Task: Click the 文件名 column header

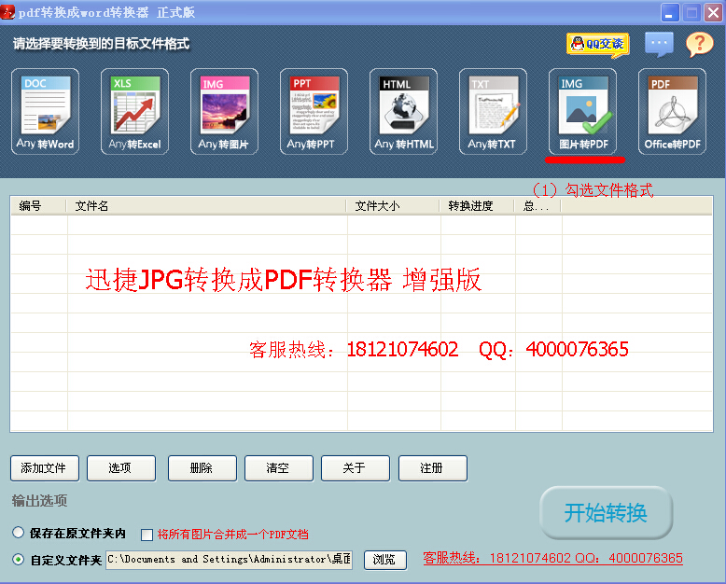Action: click(x=206, y=206)
